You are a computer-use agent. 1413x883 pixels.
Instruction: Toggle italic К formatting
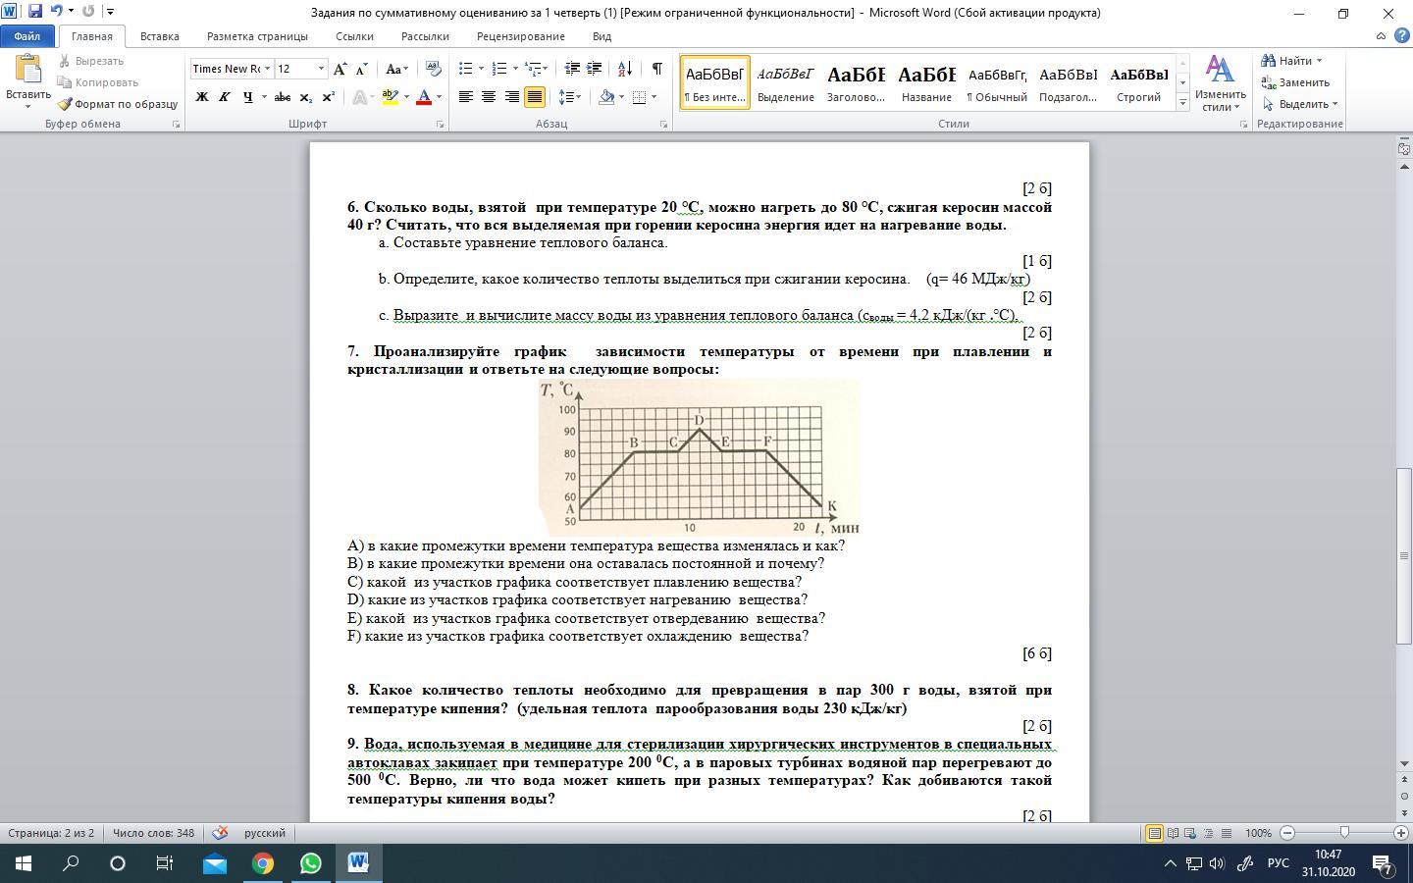(225, 97)
